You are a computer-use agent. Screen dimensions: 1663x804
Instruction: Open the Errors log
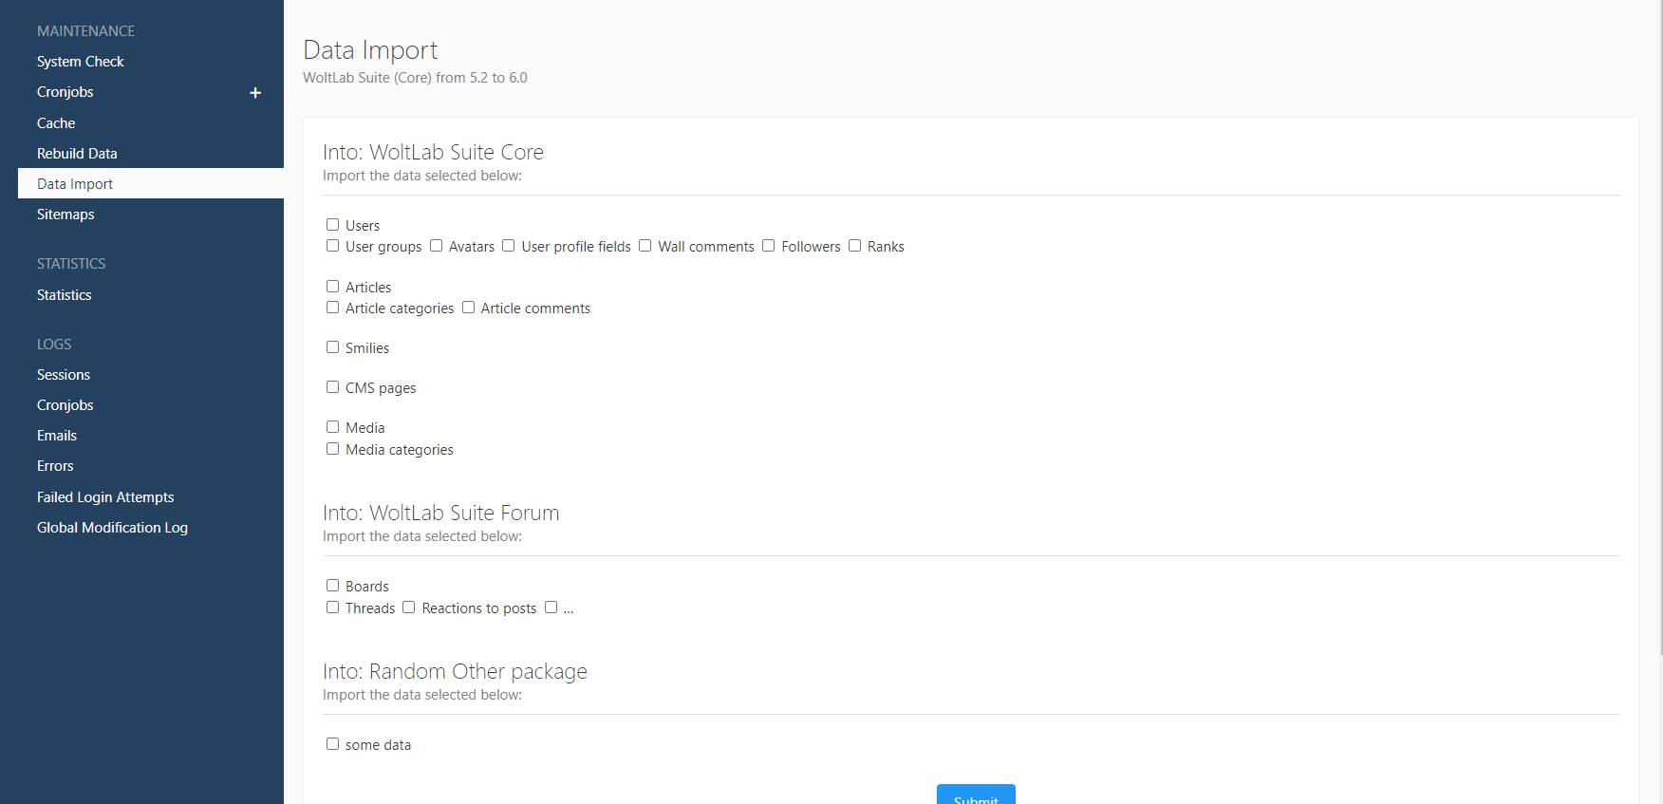click(55, 466)
